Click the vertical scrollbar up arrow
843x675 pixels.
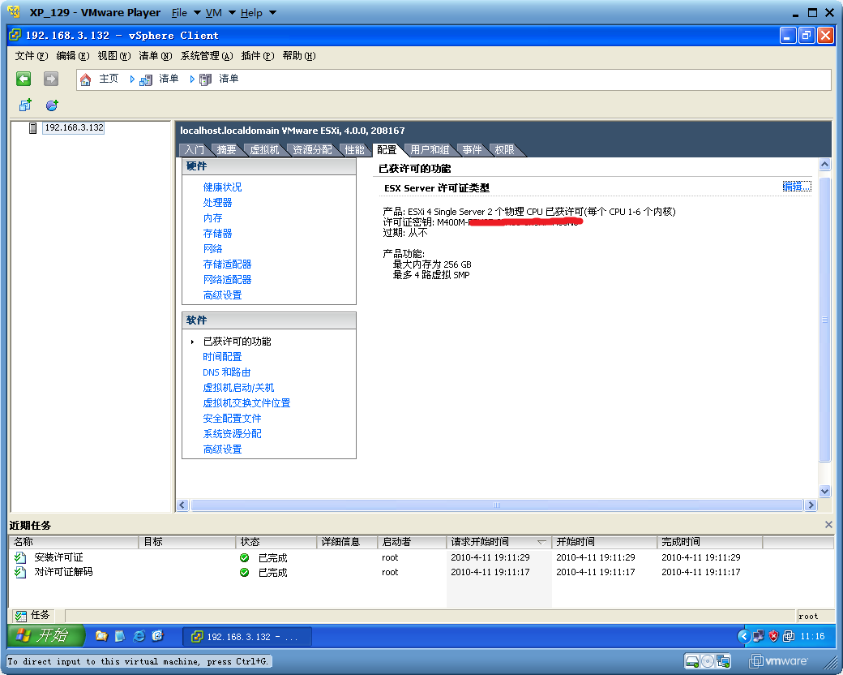(x=824, y=165)
